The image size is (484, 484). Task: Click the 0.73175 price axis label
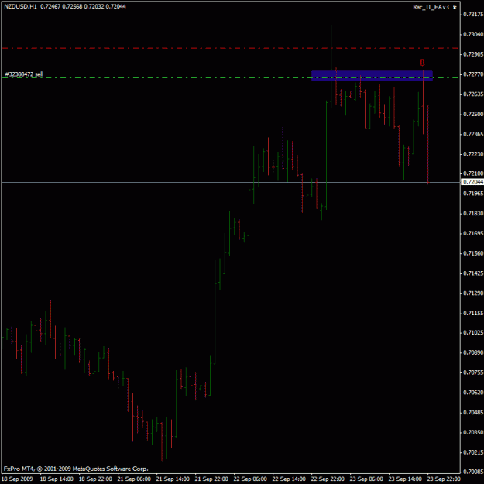[x=473, y=14]
